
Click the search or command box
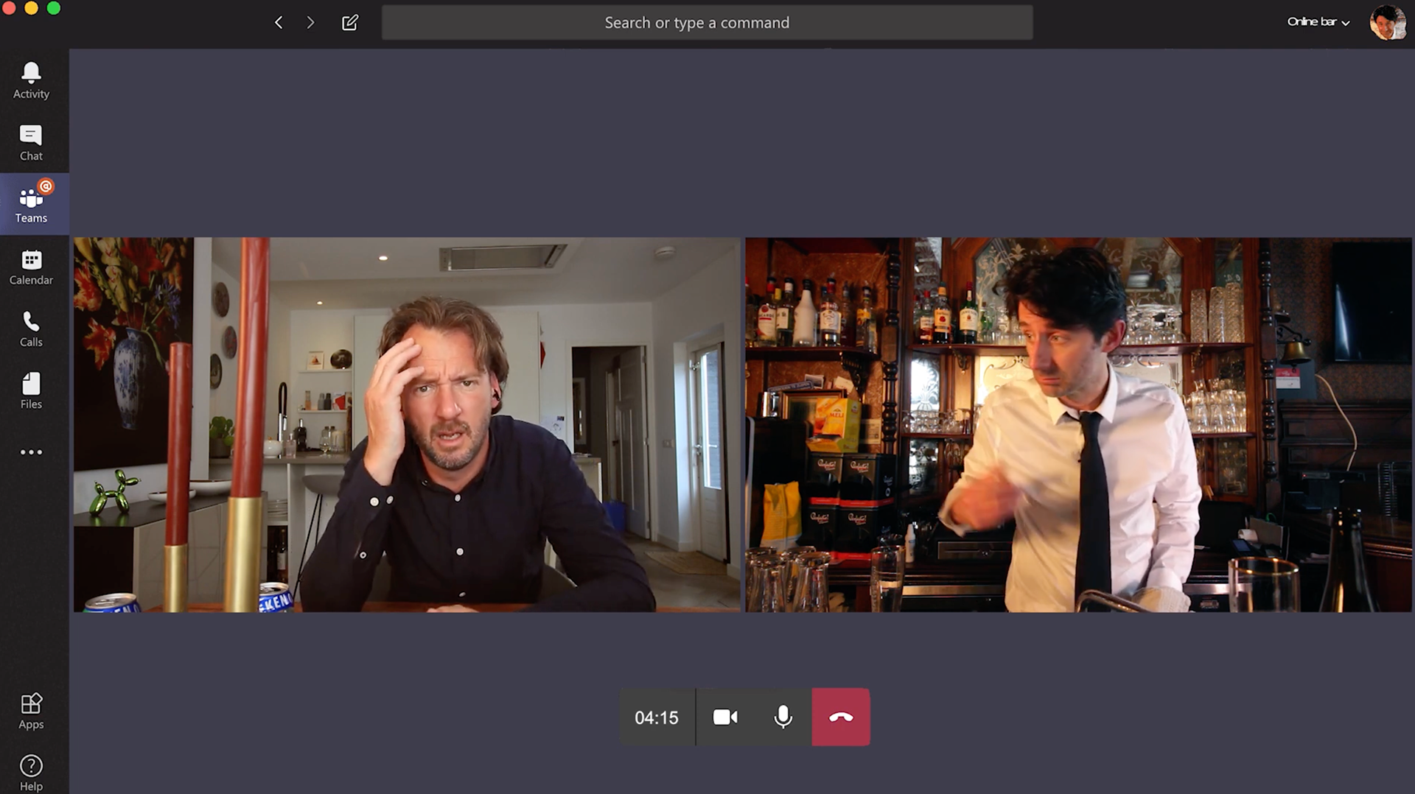point(707,23)
